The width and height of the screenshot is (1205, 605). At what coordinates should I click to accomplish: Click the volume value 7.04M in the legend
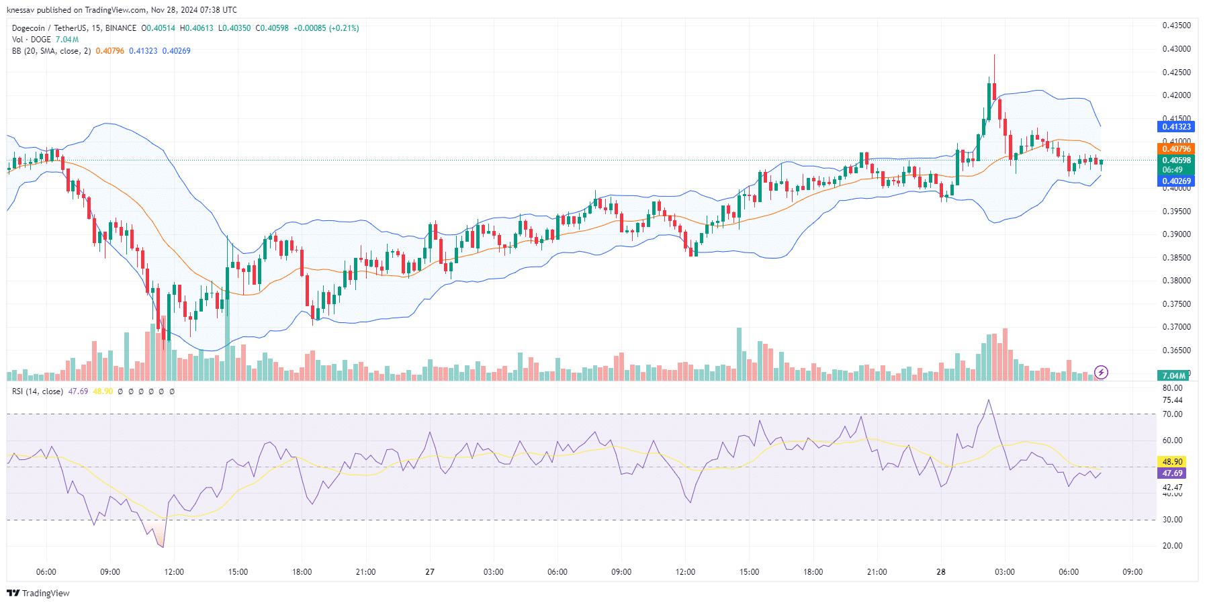point(67,40)
